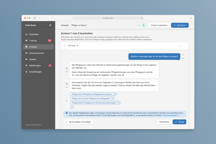Click the blue Fertig button
The height and width of the screenshot is (144, 216).
[179, 122]
